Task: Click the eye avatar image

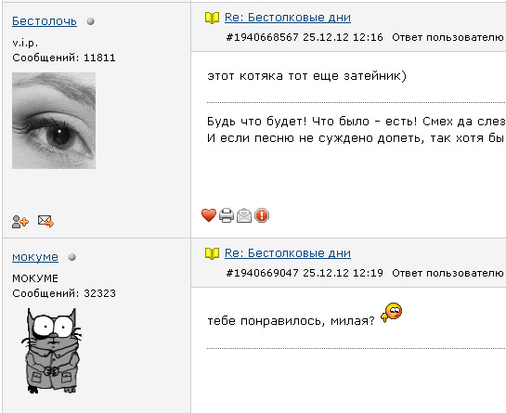Action: pyautogui.click(x=54, y=121)
